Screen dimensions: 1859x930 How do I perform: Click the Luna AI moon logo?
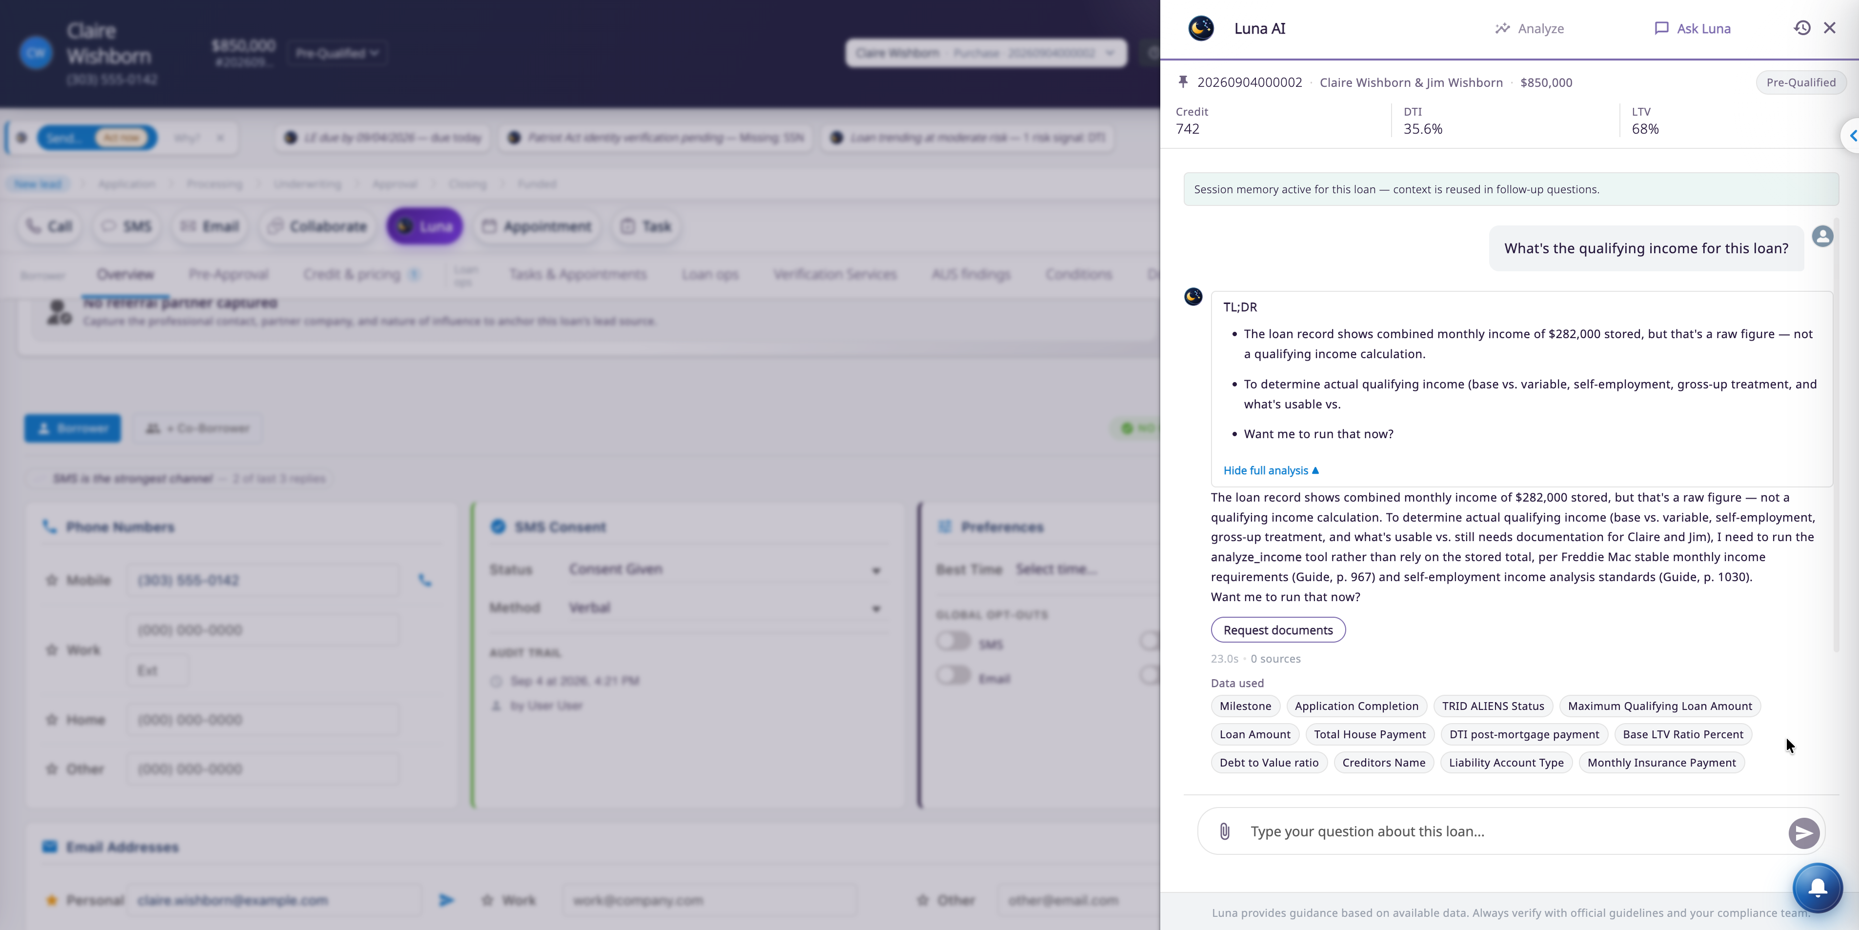[1201, 28]
